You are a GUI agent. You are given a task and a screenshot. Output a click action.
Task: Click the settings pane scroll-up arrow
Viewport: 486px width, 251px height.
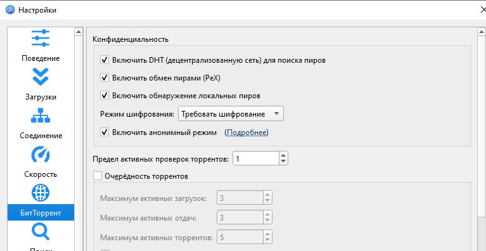pos(482,32)
